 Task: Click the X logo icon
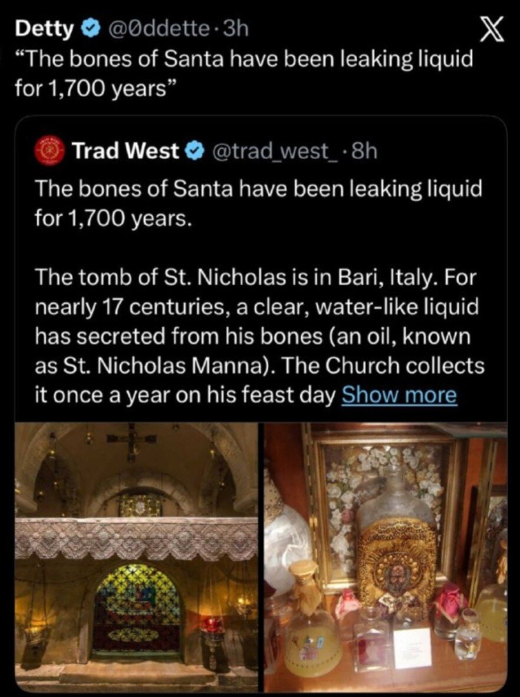pos(492,30)
